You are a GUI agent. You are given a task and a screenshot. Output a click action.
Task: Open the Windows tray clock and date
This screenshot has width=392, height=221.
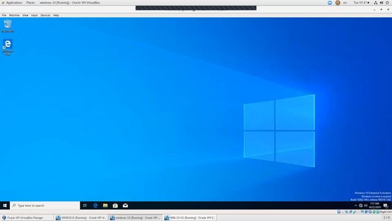(x=374, y=206)
